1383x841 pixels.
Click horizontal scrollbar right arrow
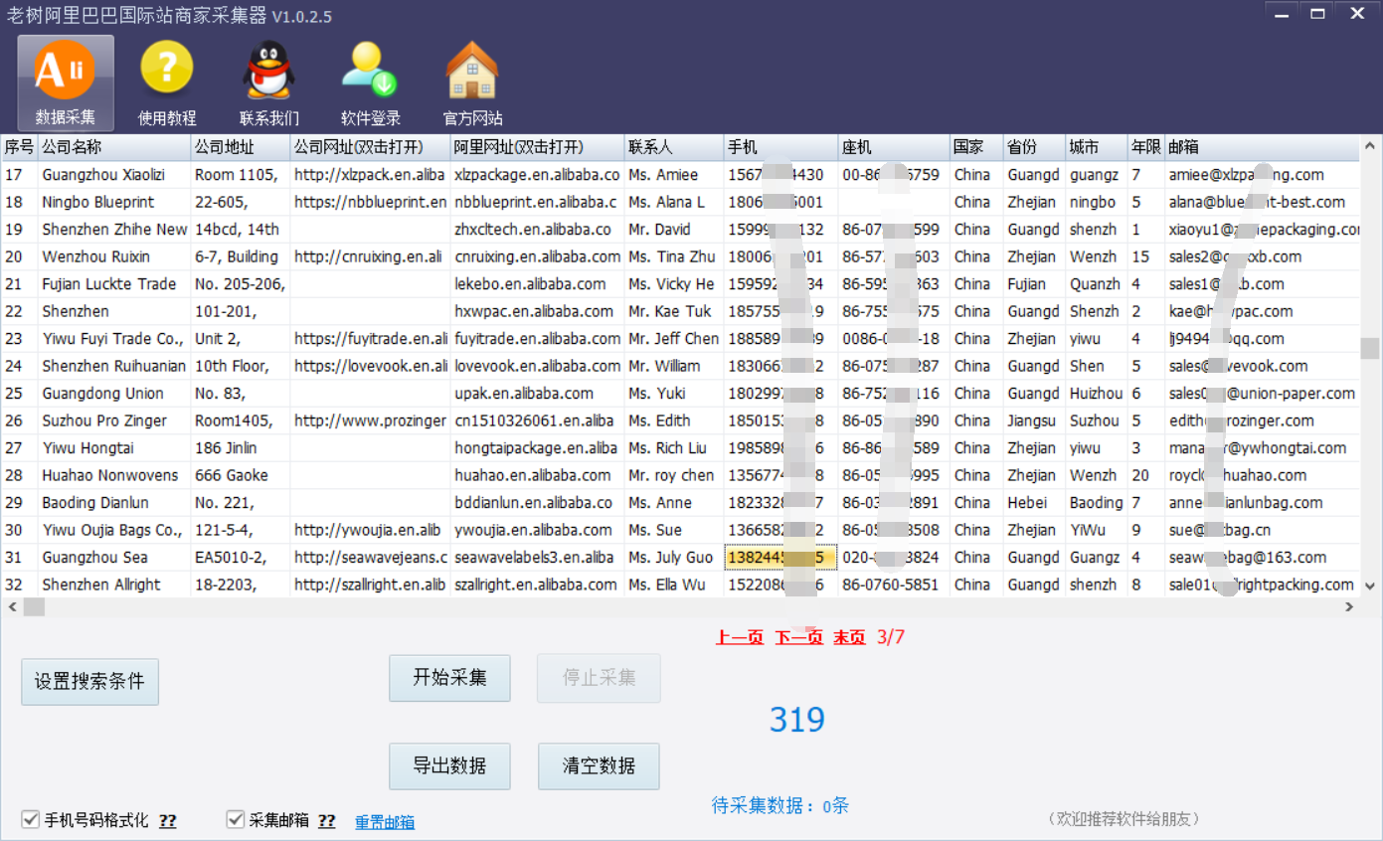[1349, 605]
